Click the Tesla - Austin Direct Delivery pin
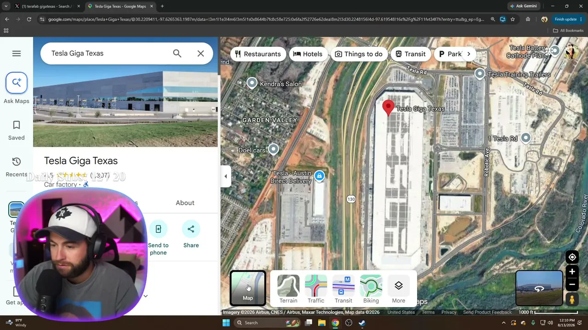 [x=319, y=176]
